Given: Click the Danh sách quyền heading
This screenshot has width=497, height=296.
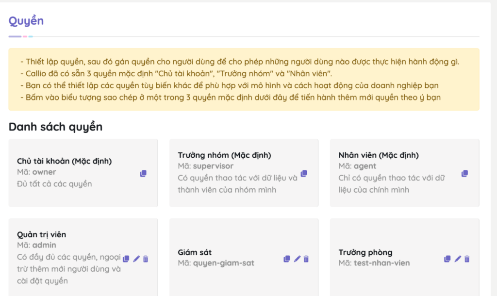Looking at the screenshot, I should pyautogui.click(x=55, y=127).
